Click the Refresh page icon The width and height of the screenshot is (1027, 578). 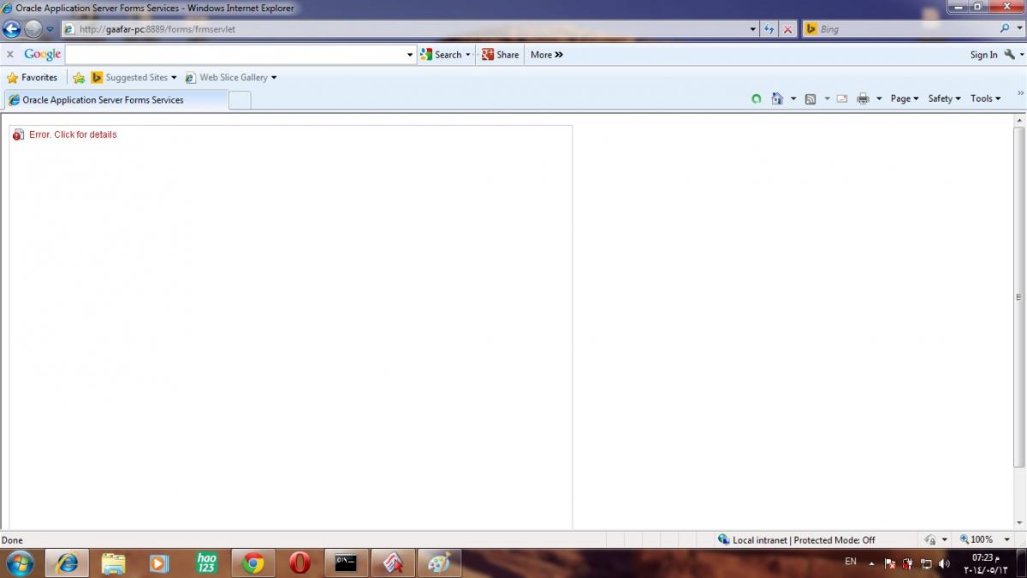point(769,29)
